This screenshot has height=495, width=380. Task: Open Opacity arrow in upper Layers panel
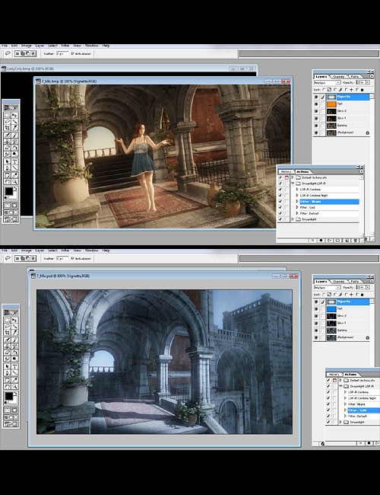coord(368,82)
